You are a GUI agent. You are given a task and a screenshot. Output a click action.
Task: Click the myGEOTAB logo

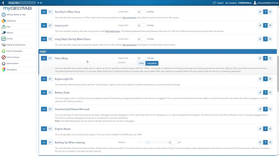point(17,8)
